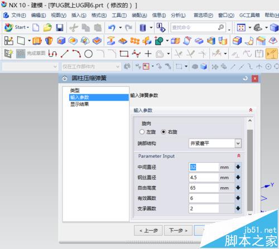Click the 自由高度 value field
The width and height of the screenshot is (279, 249).
[x=204, y=188]
